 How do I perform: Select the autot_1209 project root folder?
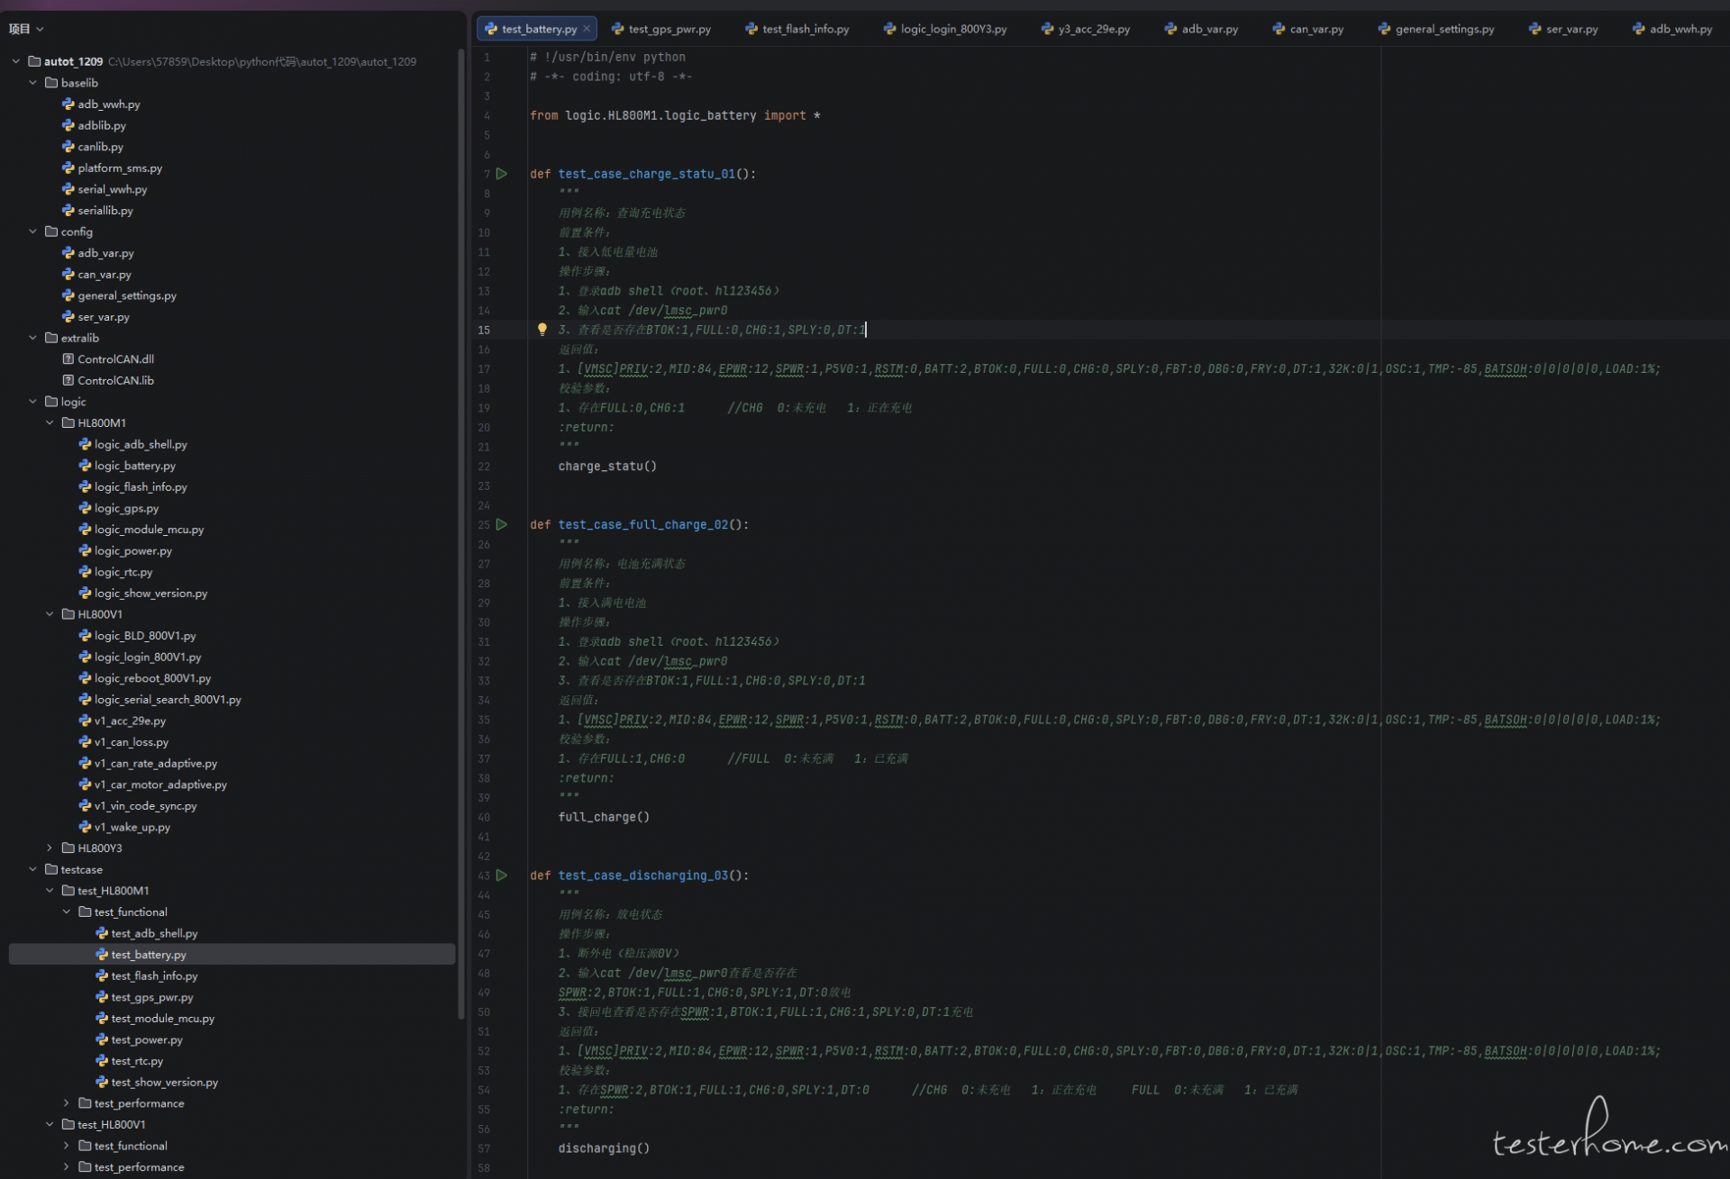pyautogui.click(x=73, y=61)
